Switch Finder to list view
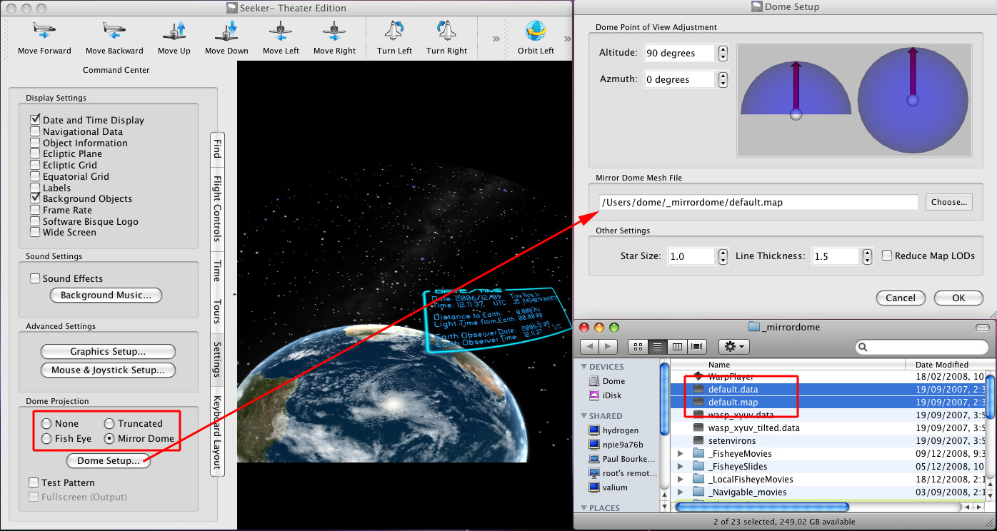Screen dimensions: 997x531 tap(657, 347)
